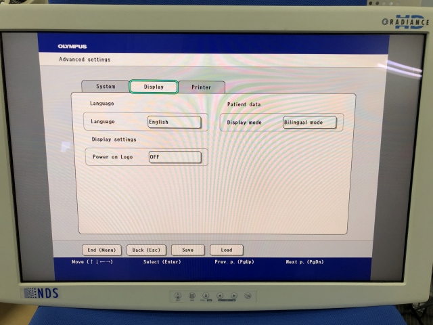Save the current advanced settings

pos(188,250)
